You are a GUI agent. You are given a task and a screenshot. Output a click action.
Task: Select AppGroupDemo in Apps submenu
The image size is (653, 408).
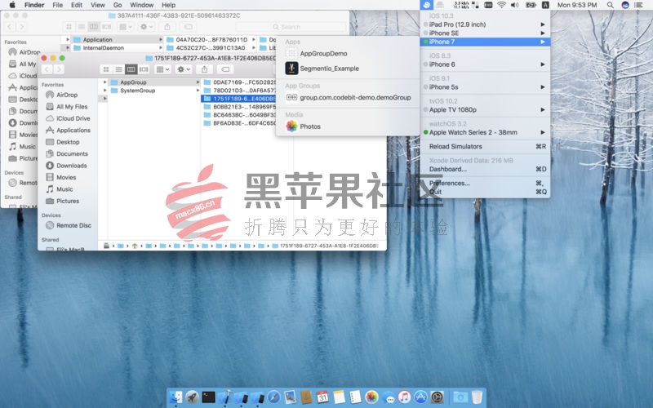348,53
